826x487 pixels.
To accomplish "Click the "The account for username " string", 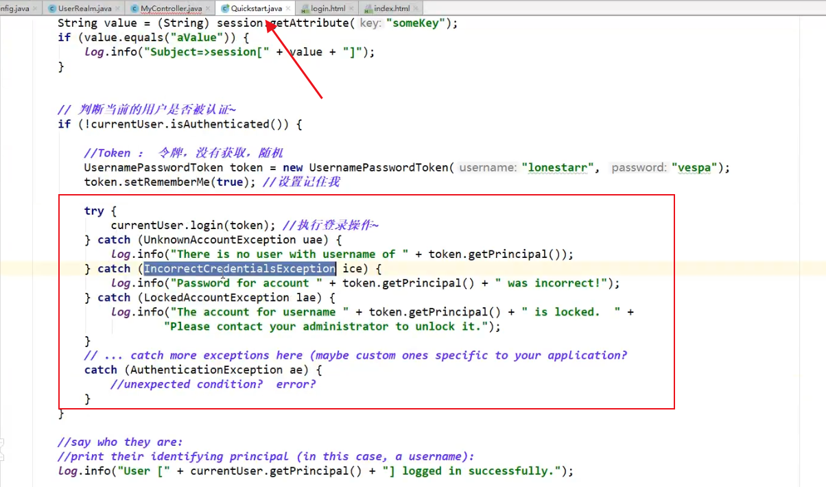I will click(x=260, y=312).
